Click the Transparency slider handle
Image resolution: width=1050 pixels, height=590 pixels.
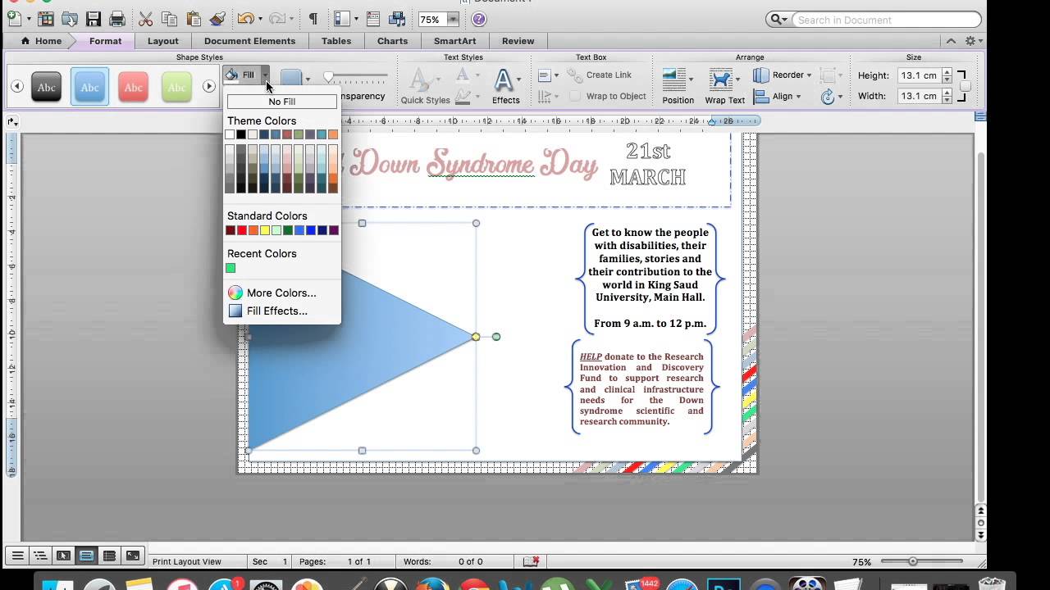pyautogui.click(x=329, y=77)
